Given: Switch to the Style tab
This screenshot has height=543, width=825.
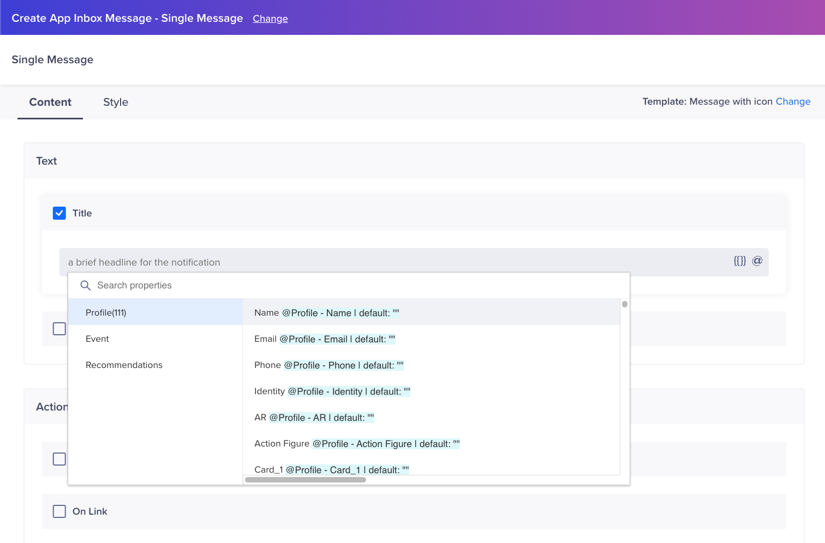Looking at the screenshot, I should tap(116, 102).
